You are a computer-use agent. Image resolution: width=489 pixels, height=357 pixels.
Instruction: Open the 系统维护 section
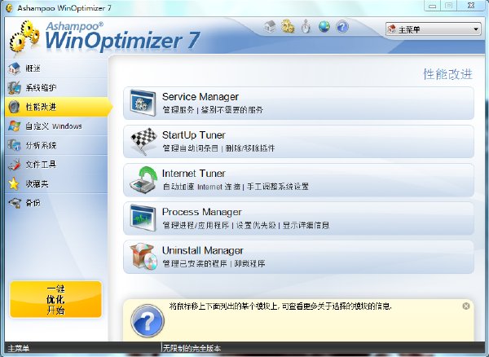point(56,87)
